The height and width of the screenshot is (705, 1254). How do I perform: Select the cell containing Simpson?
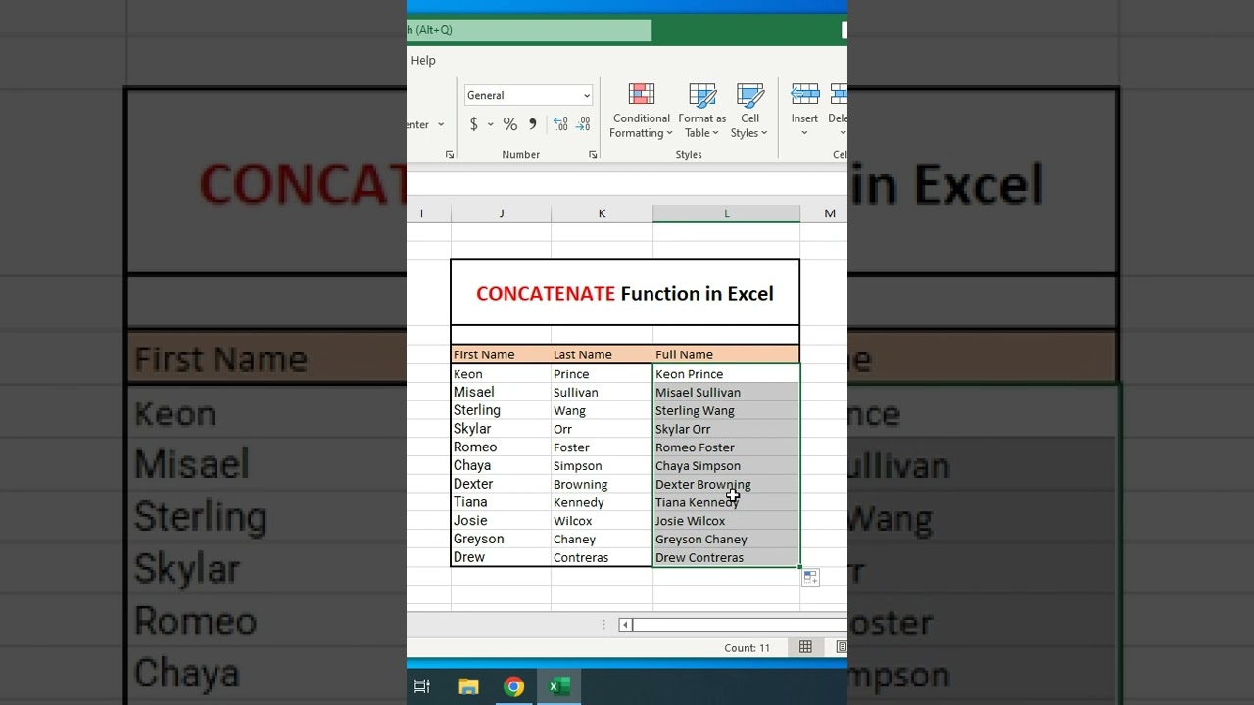[x=602, y=466]
